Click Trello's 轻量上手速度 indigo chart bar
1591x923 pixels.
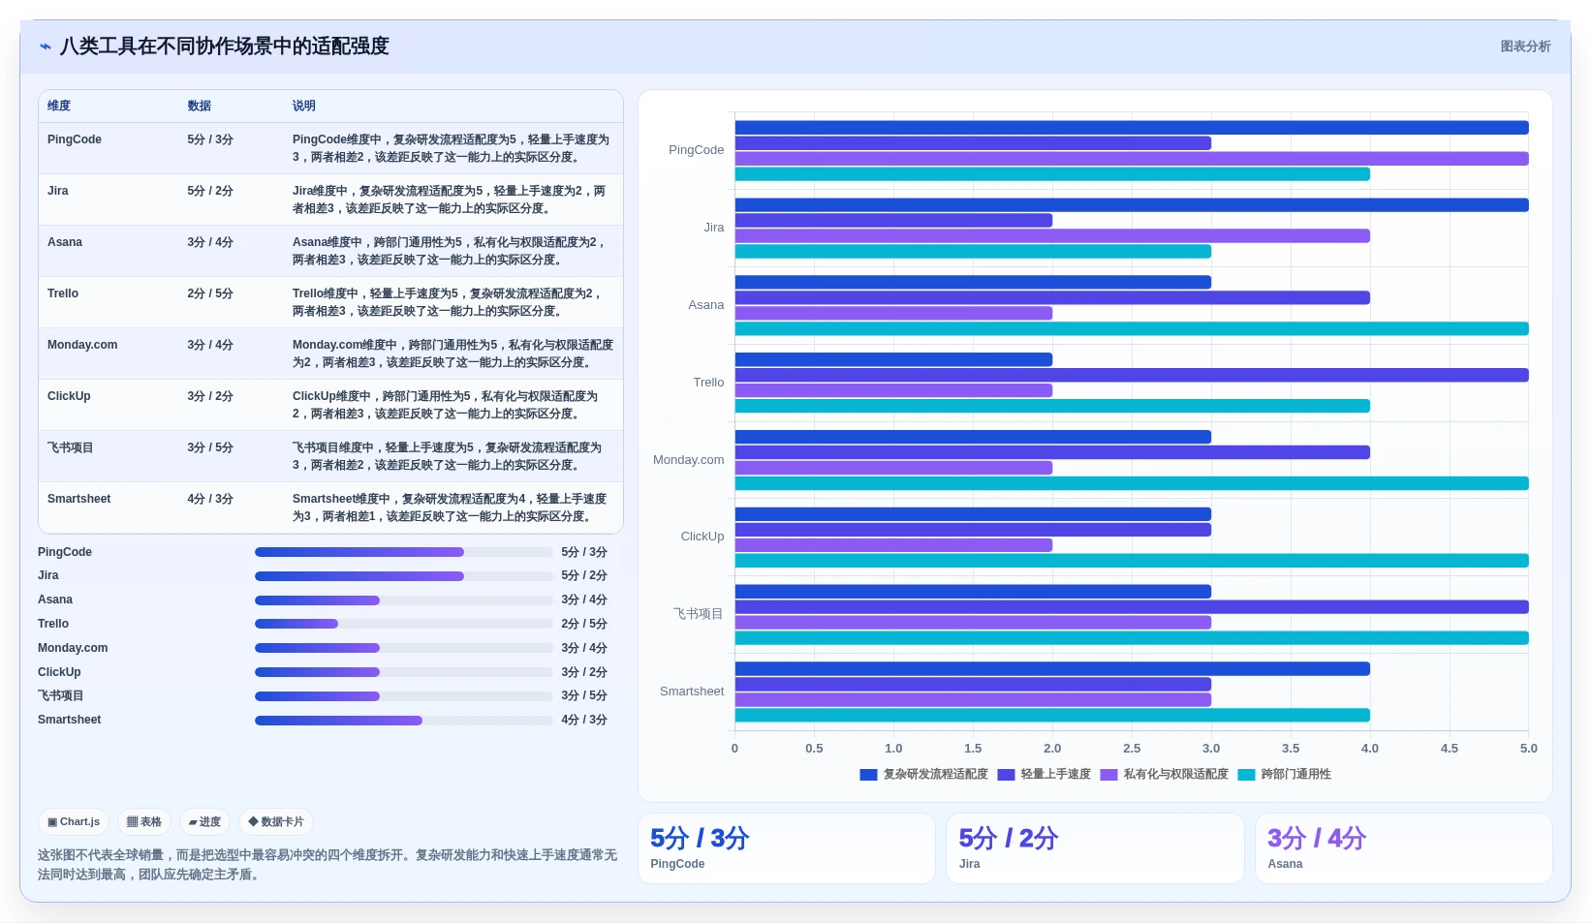click(1132, 375)
